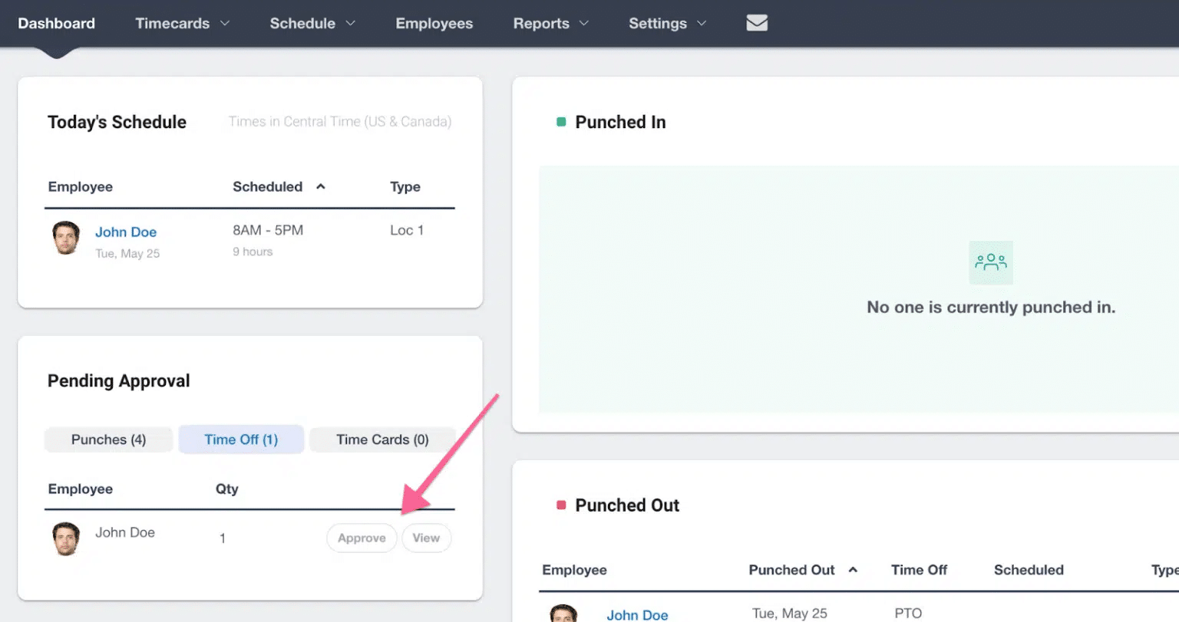This screenshot has width=1179, height=622.
Task: Expand the Reports menu
Action: 550,23
